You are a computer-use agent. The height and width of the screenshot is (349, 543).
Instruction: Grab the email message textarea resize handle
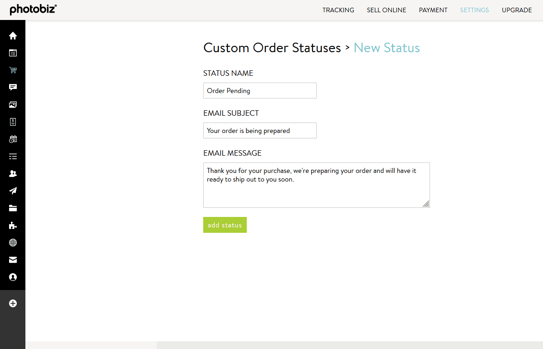coord(426,204)
